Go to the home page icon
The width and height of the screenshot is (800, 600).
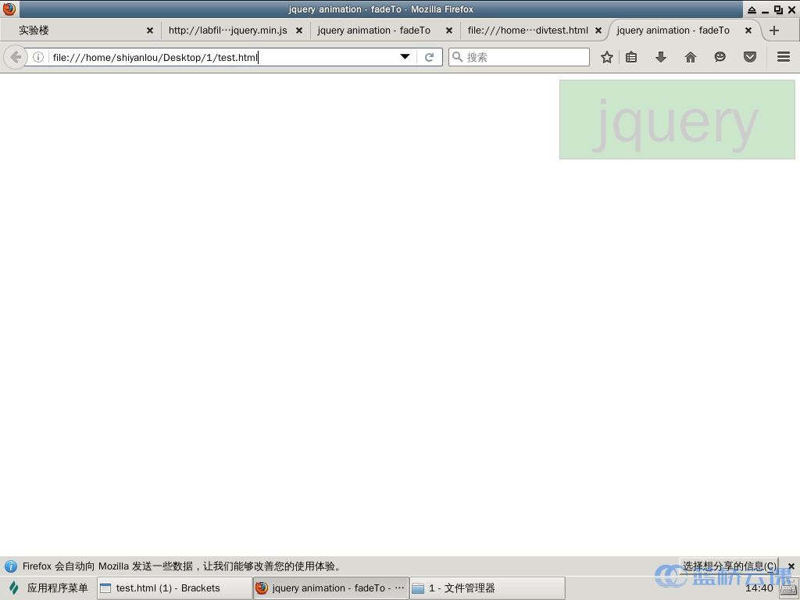691,57
